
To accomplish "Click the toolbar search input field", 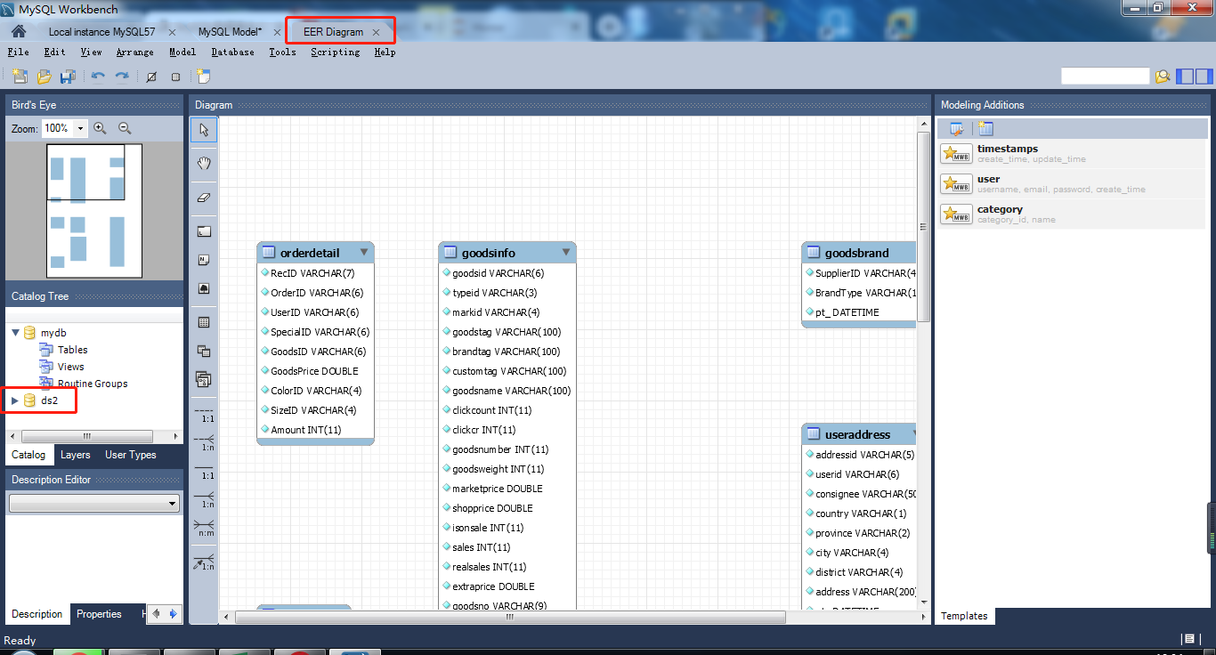I will (1106, 77).
